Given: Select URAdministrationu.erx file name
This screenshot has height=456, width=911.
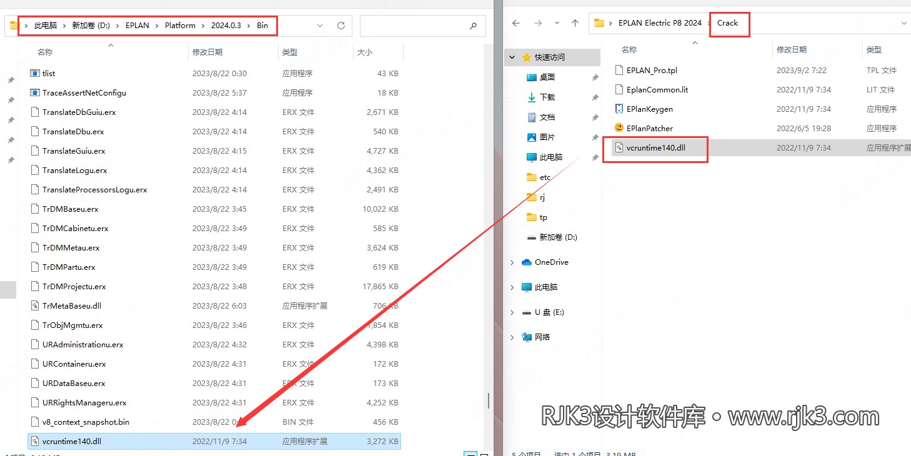Looking at the screenshot, I should click(x=83, y=344).
